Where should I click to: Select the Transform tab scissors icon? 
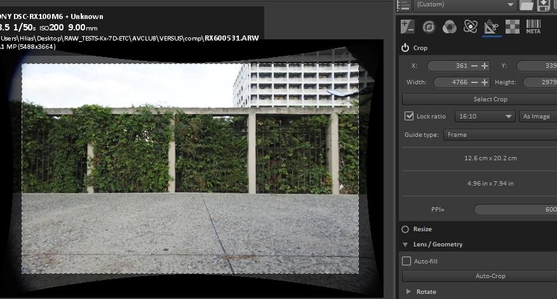coord(491,27)
